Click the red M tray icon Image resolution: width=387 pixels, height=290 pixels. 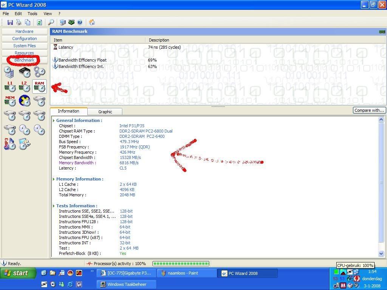coord(343,285)
